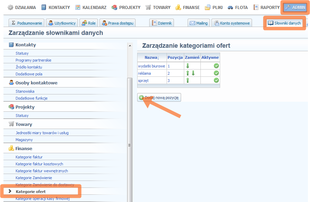The height and width of the screenshot is (202, 310).
Task: Toggle active checkmark for reklama category
Action: 216,73
